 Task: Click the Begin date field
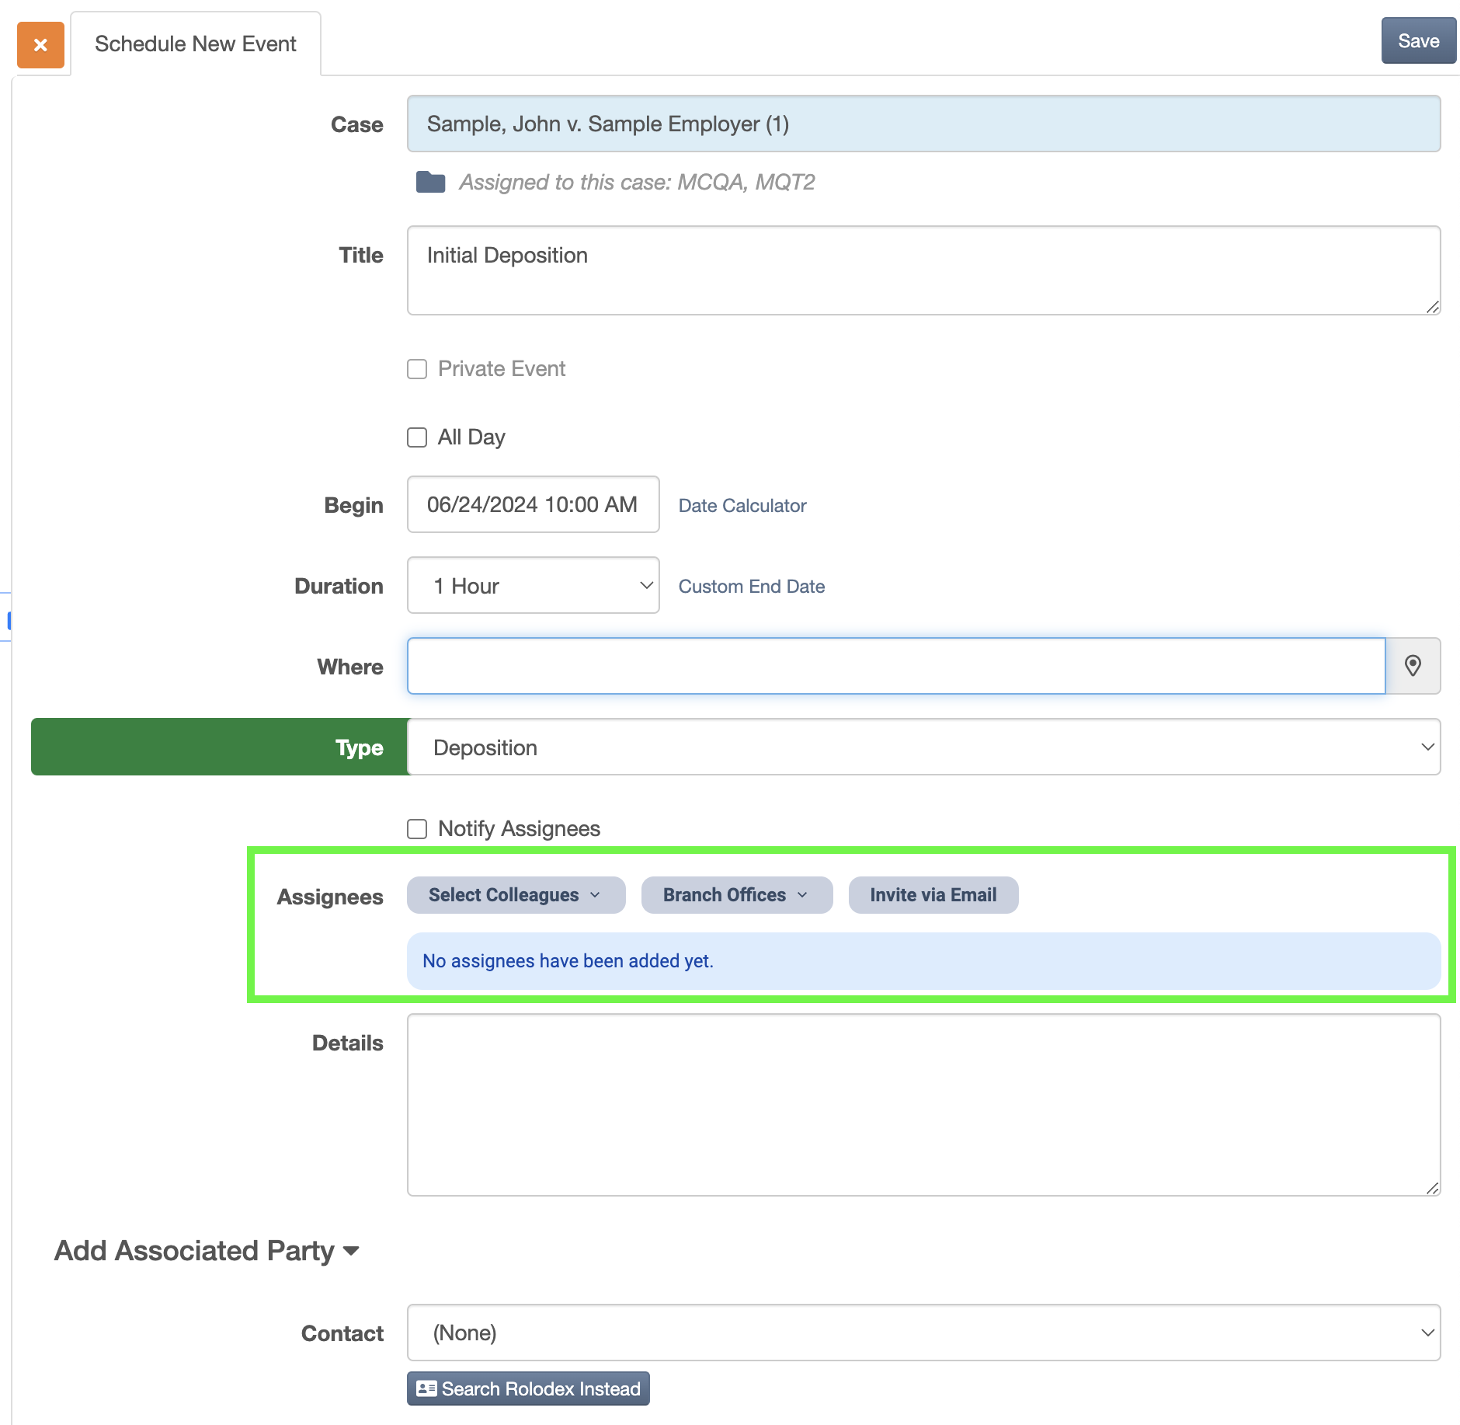pyautogui.click(x=533, y=504)
